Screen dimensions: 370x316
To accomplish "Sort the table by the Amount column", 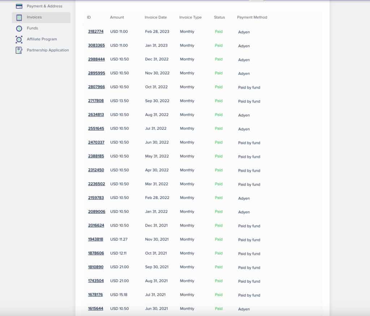I will 117,17.
